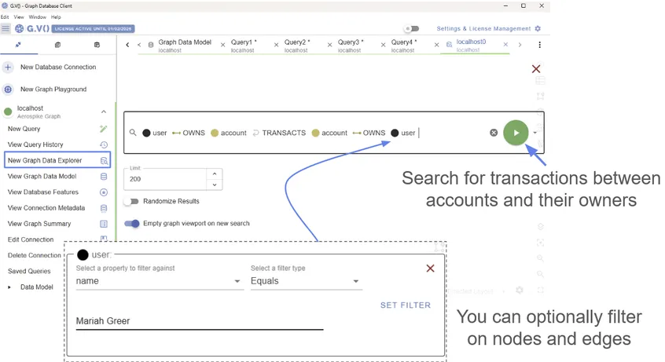Image resolution: width=665 pixels, height=362 pixels.
Task: Click the first user node chip in the query
Action: (x=154, y=133)
